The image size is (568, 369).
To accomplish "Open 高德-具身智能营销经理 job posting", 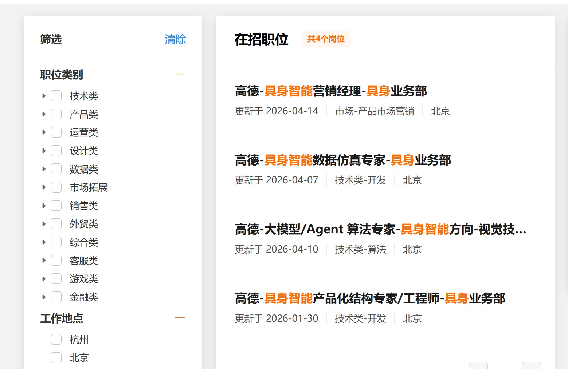I will tap(330, 91).
